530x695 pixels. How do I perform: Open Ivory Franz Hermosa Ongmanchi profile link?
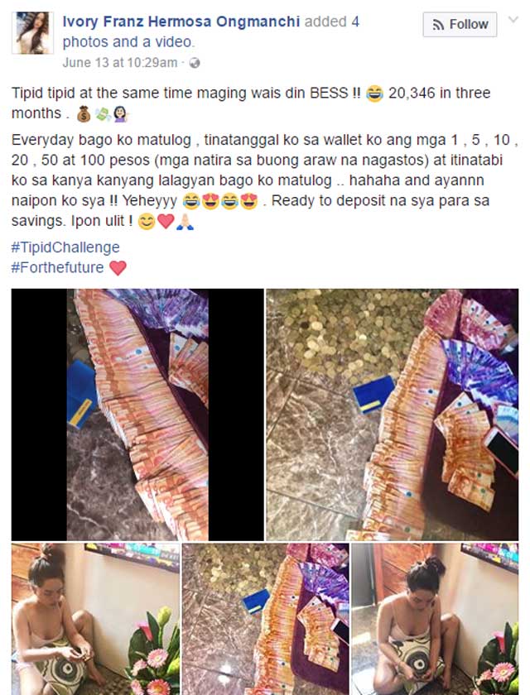(x=181, y=22)
